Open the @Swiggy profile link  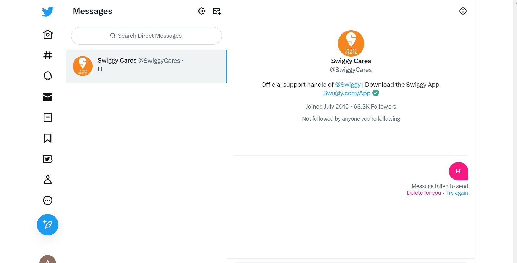tap(348, 85)
